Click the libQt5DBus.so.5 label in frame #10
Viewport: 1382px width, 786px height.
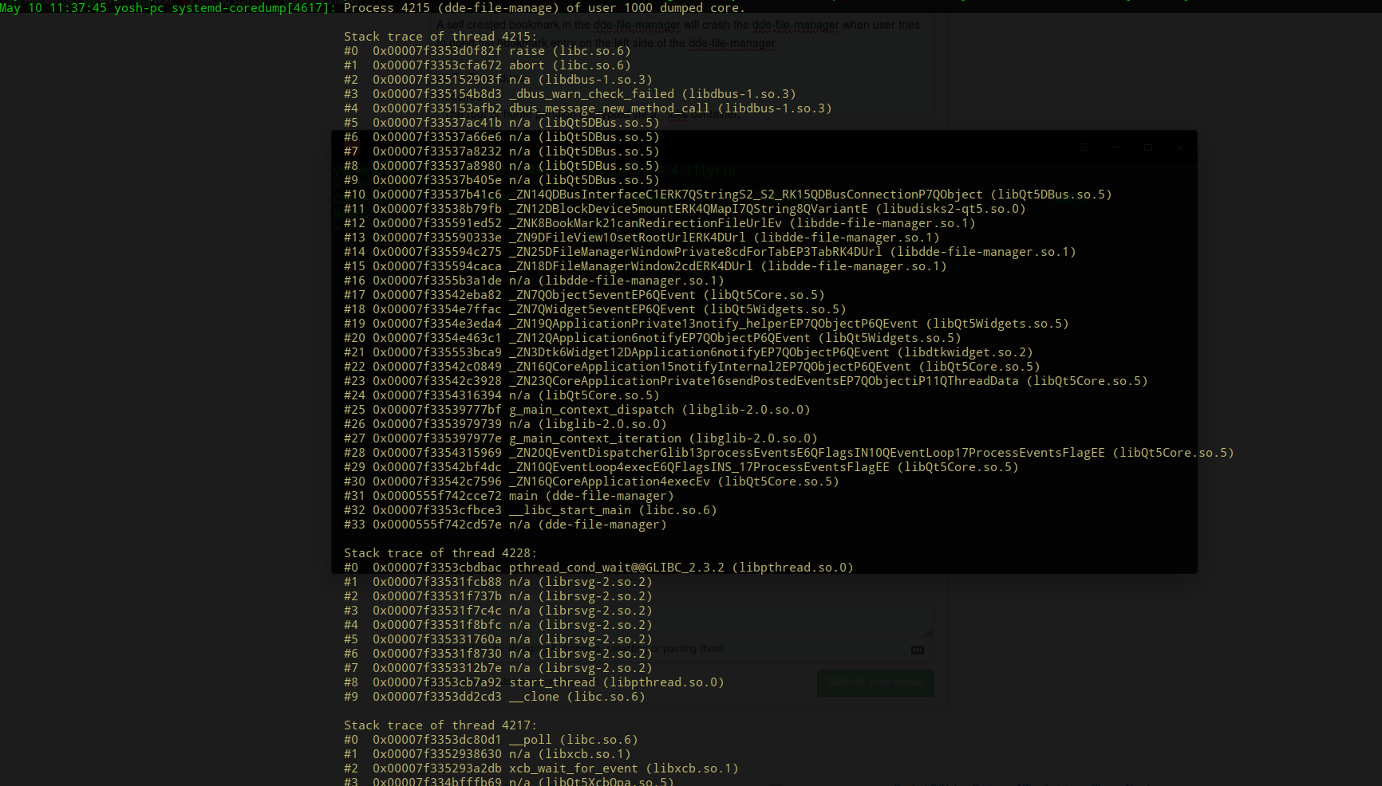[x=1051, y=194]
